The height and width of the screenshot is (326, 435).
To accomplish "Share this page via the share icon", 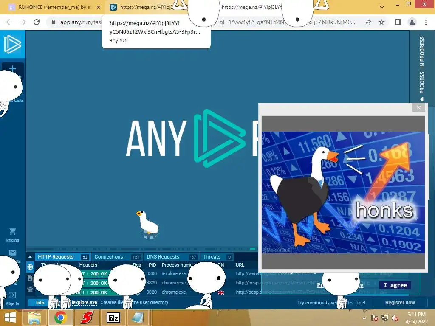I will (x=368, y=22).
